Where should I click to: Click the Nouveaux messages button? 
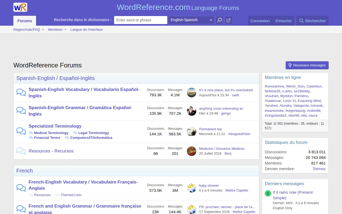307,65
